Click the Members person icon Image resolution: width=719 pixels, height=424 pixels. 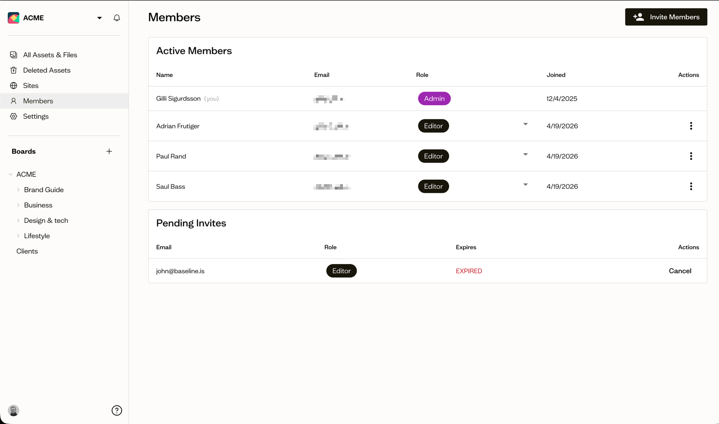pyautogui.click(x=13, y=101)
